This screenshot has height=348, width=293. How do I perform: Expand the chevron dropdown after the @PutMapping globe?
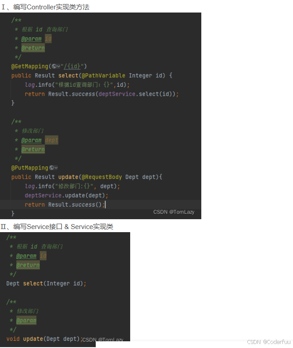pos(56,168)
